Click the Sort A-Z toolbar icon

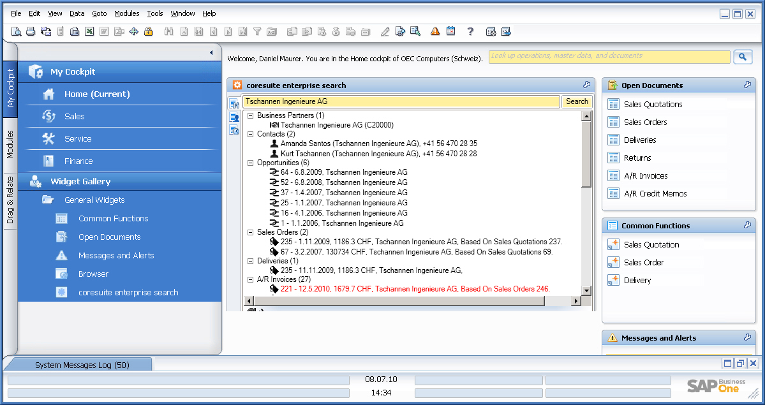pyautogui.click(x=272, y=32)
